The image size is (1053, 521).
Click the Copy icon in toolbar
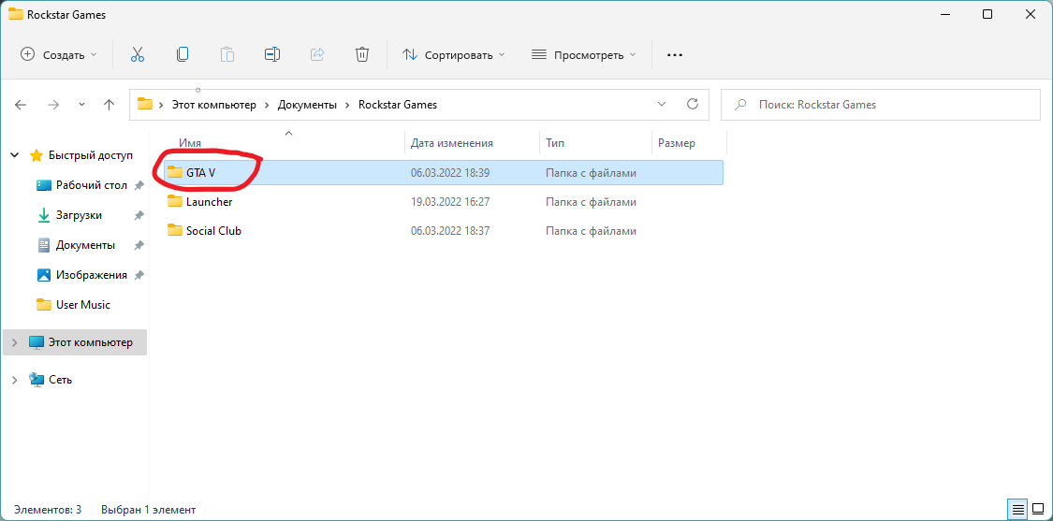pyautogui.click(x=182, y=55)
